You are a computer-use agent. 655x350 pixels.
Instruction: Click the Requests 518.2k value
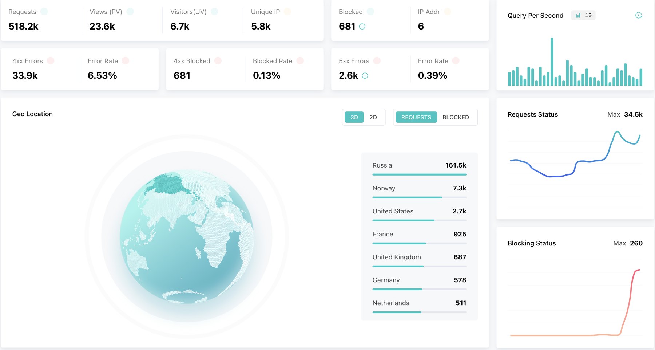(23, 26)
